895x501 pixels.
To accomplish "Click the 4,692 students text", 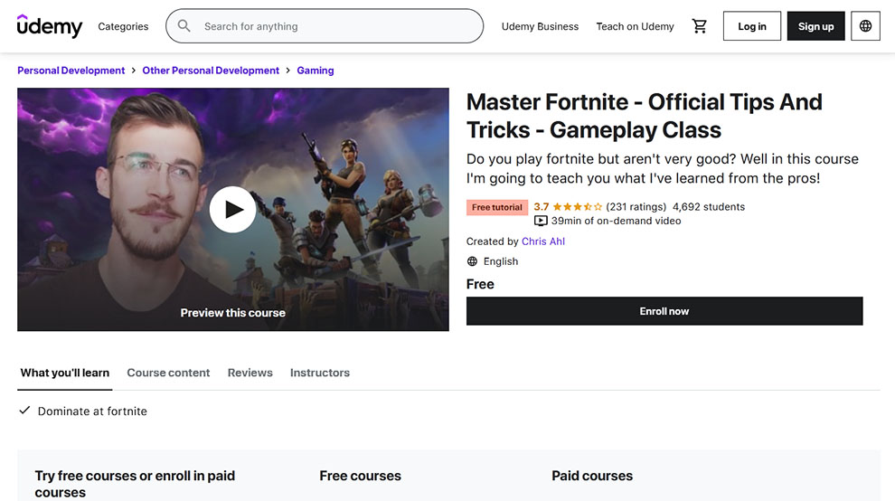I will click(709, 207).
